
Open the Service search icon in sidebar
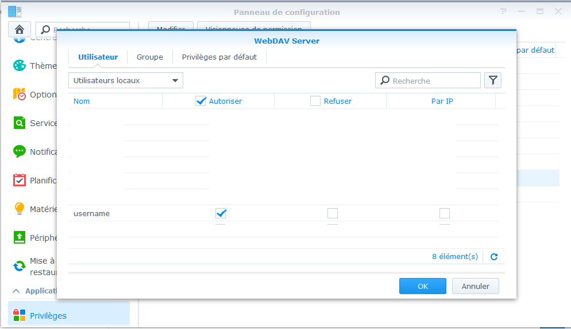click(x=20, y=123)
